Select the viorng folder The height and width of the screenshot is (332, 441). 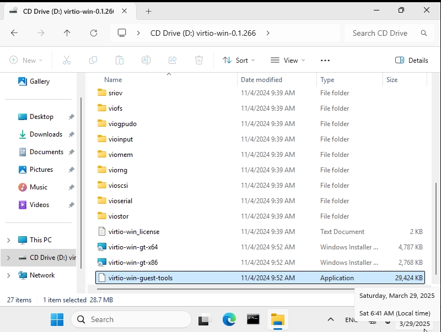(260, 170)
